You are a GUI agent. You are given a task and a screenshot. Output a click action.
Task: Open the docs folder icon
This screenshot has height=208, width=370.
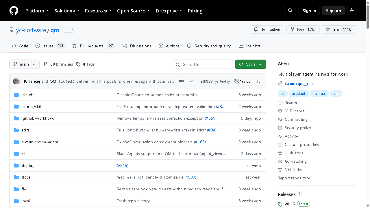coord(16,177)
